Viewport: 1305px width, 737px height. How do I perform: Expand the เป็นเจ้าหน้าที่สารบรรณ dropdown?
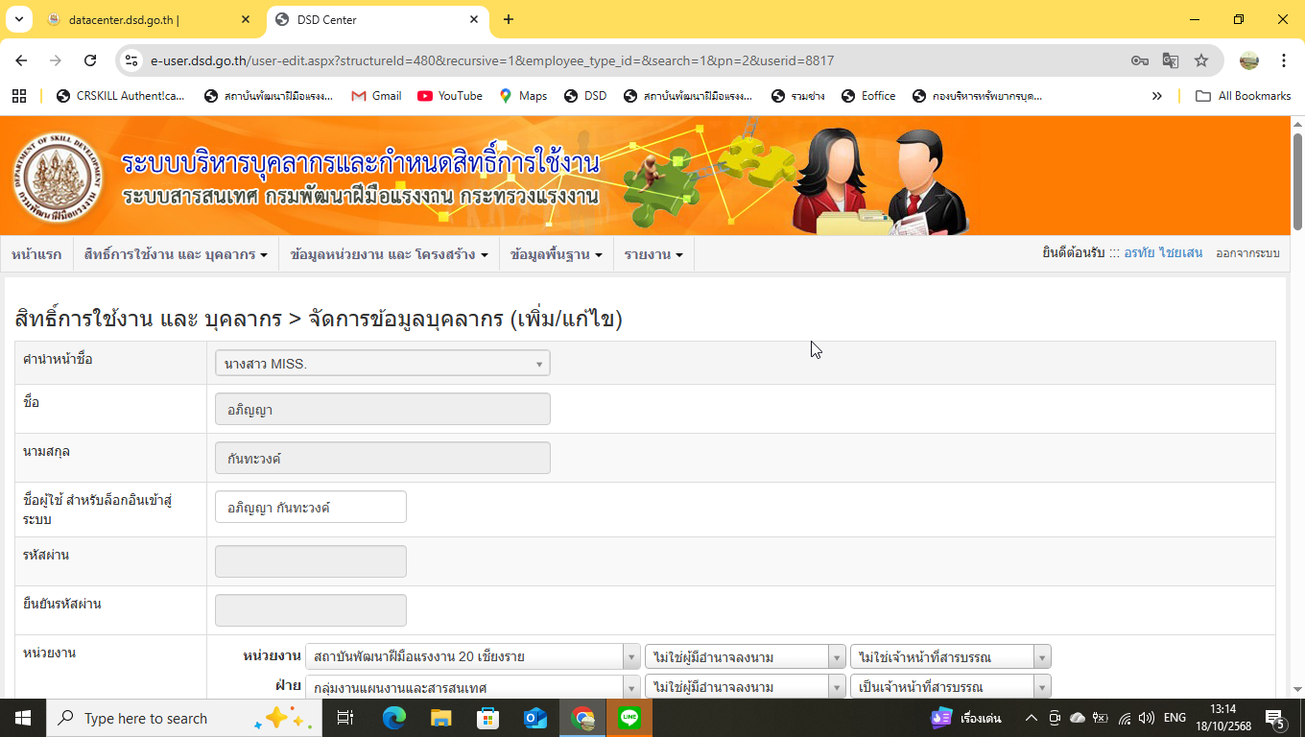coord(950,687)
